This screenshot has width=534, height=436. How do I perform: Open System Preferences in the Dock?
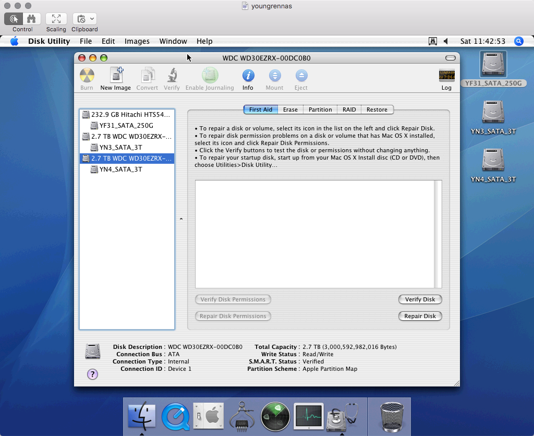pyautogui.click(x=209, y=416)
